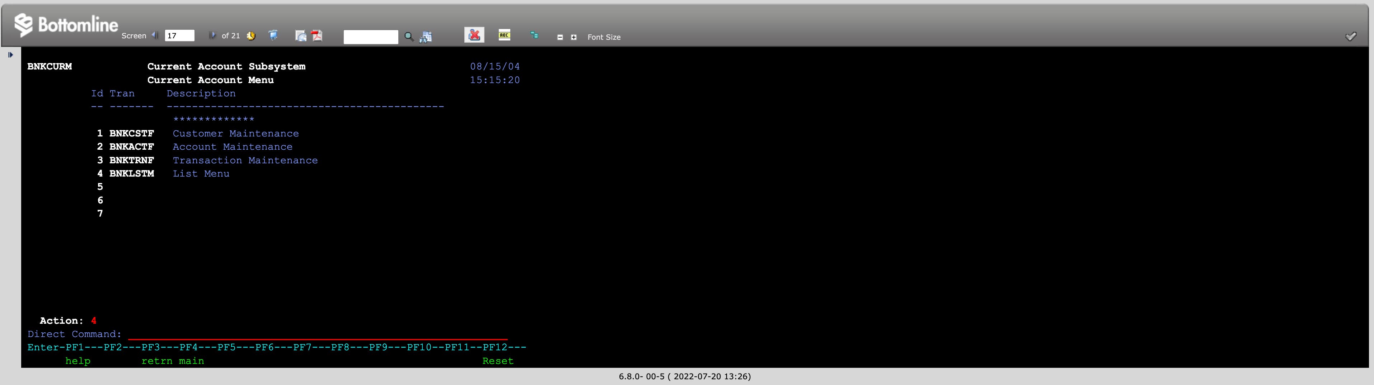1374x385 pixels.
Task: Click the Bottomline logo
Action: [66, 25]
